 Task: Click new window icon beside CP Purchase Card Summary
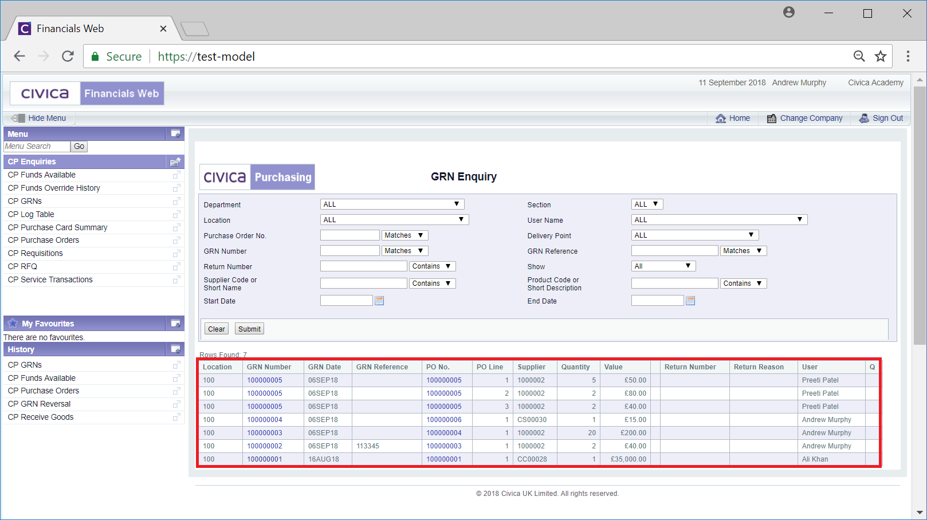click(176, 227)
